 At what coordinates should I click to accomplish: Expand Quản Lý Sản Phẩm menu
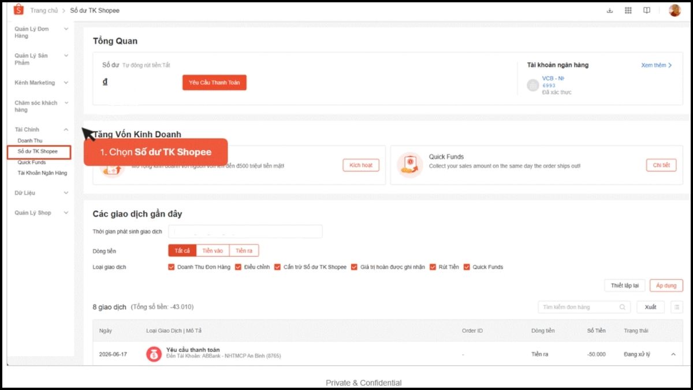point(66,55)
